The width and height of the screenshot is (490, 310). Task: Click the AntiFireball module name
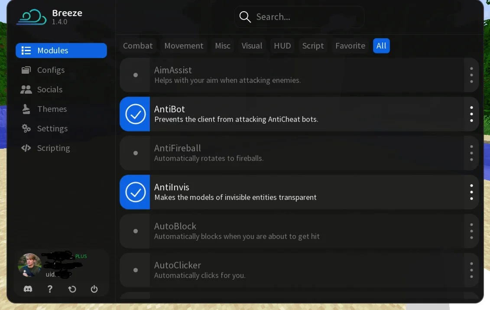178,148
